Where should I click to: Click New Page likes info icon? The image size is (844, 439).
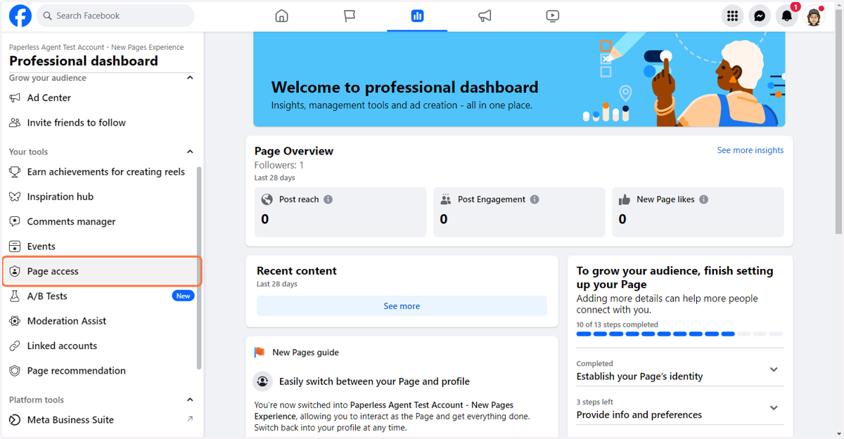(703, 199)
